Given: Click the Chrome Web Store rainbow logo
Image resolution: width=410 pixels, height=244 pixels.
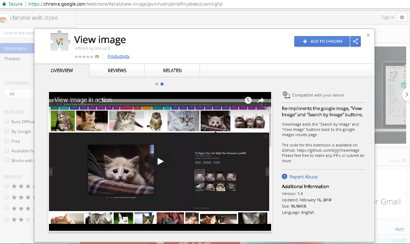Looking at the screenshot, I should [x=3, y=19].
